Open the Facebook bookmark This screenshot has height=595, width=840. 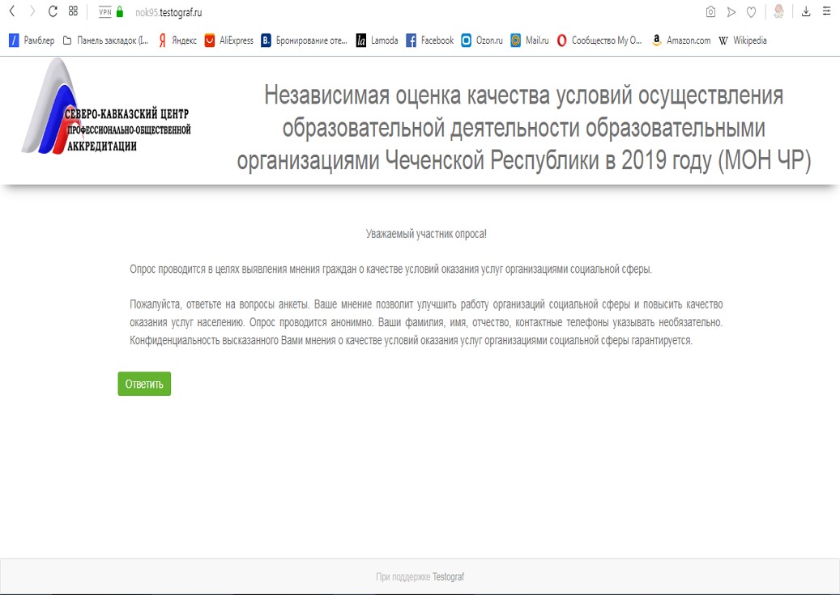[429, 40]
